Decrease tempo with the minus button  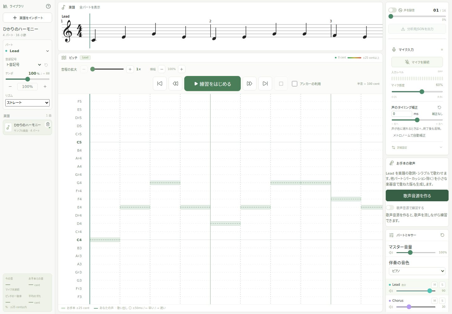point(10,86)
